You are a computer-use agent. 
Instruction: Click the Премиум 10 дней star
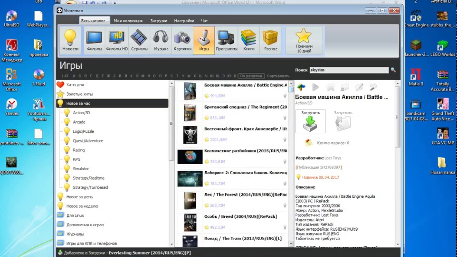click(304, 40)
